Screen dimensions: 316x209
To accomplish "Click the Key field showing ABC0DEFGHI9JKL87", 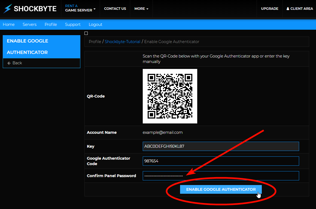I will [221, 146].
